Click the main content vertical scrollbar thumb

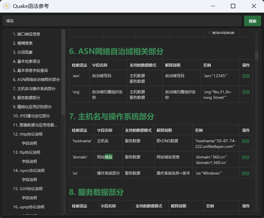click(257, 55)
